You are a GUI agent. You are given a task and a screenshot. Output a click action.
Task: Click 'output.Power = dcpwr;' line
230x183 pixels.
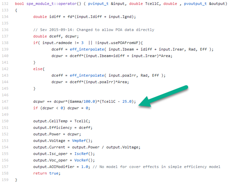click(x=57, y=134)
